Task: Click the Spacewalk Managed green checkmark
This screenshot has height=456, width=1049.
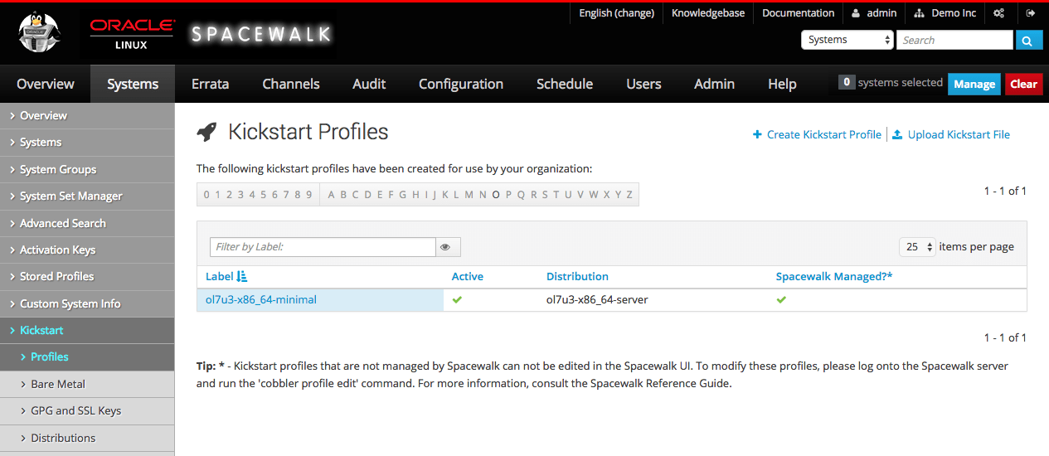Action: point(781,299)
